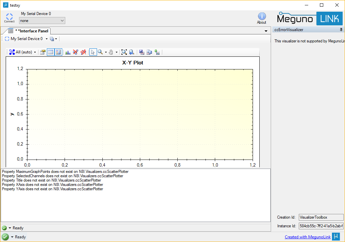
Task: Clear all series data icon
Action: click(83, 52)
